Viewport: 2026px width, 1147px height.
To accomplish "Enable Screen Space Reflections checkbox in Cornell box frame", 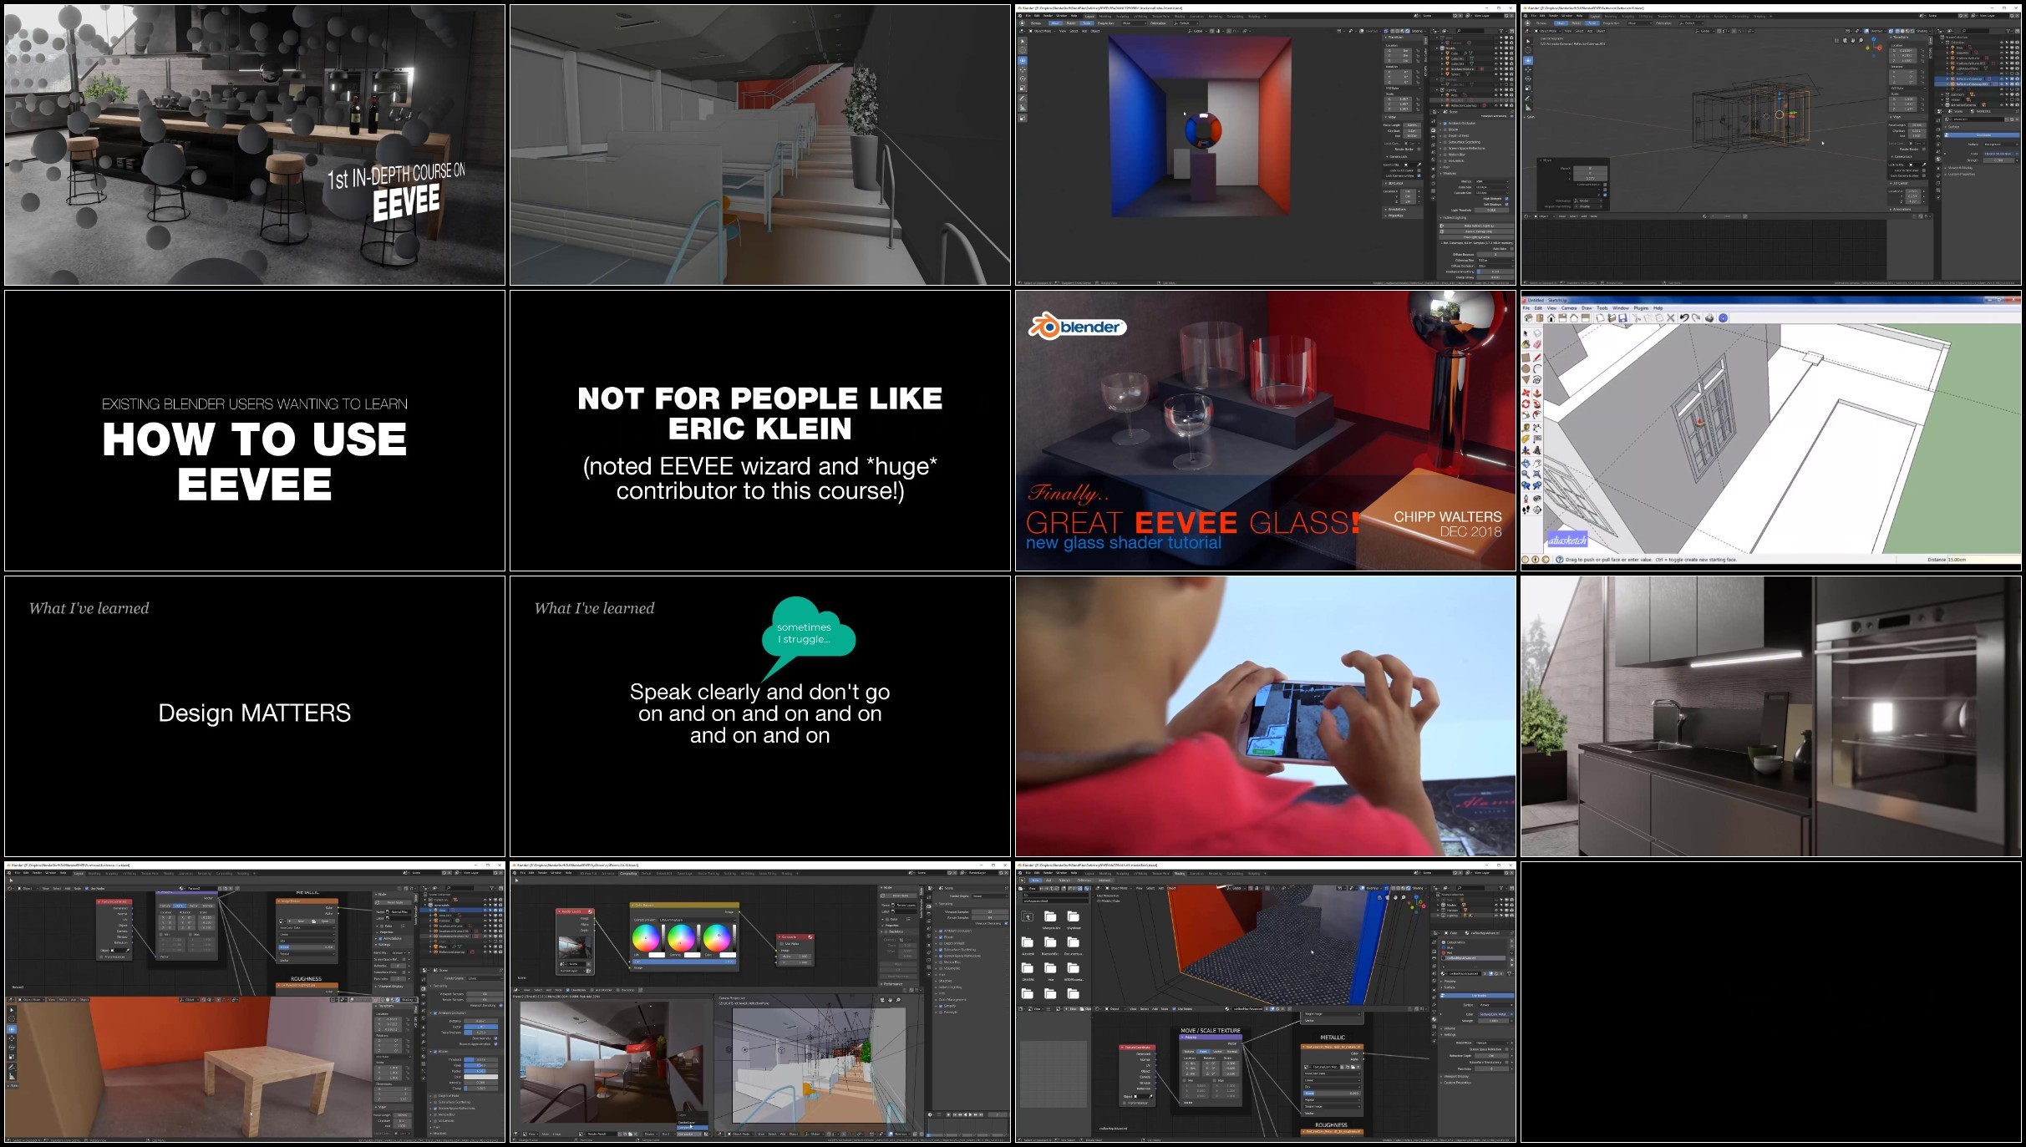I will coord(1445,149).
